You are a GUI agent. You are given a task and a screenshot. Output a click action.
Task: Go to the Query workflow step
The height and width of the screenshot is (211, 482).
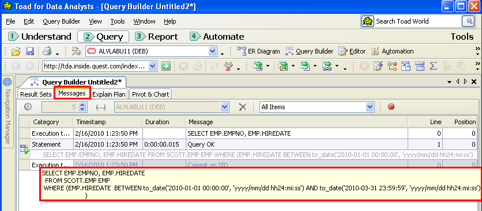[x=103, y=36]
